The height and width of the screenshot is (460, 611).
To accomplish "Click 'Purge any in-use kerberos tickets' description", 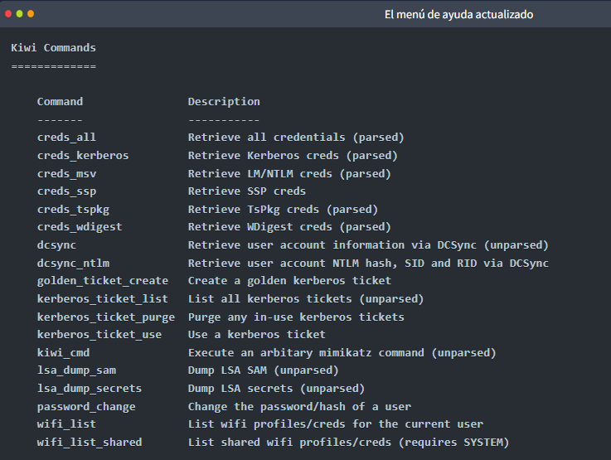I will point(296,317).
